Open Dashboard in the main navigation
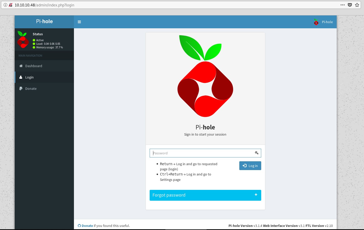 click(x=44, y=66)
